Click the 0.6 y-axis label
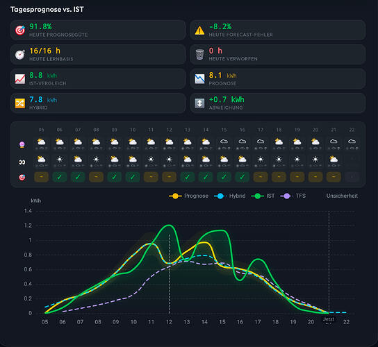The height and width of the screenshot is (347, 378). (x=28, y=269)
